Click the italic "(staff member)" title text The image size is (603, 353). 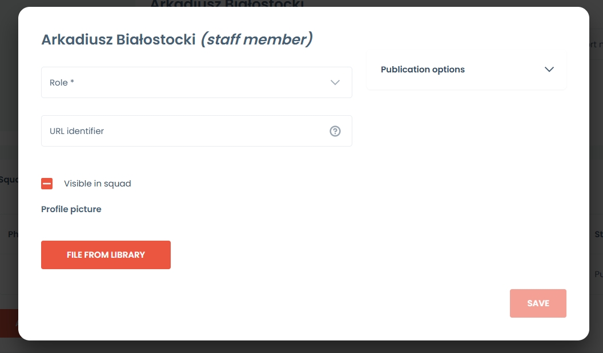[256, 40]
